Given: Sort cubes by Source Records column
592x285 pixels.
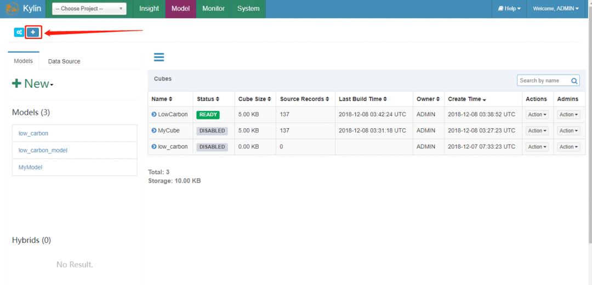Looking at the screenshot, I should 305,99.
